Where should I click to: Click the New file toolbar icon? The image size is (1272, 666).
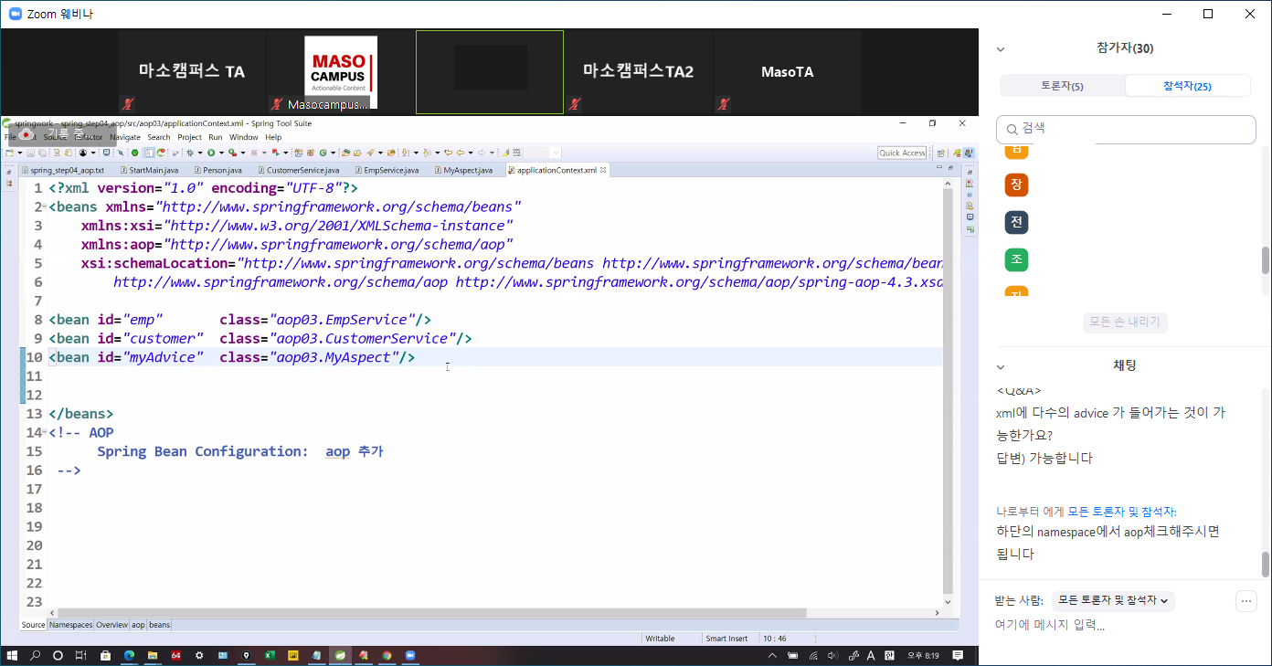[11, 153]
